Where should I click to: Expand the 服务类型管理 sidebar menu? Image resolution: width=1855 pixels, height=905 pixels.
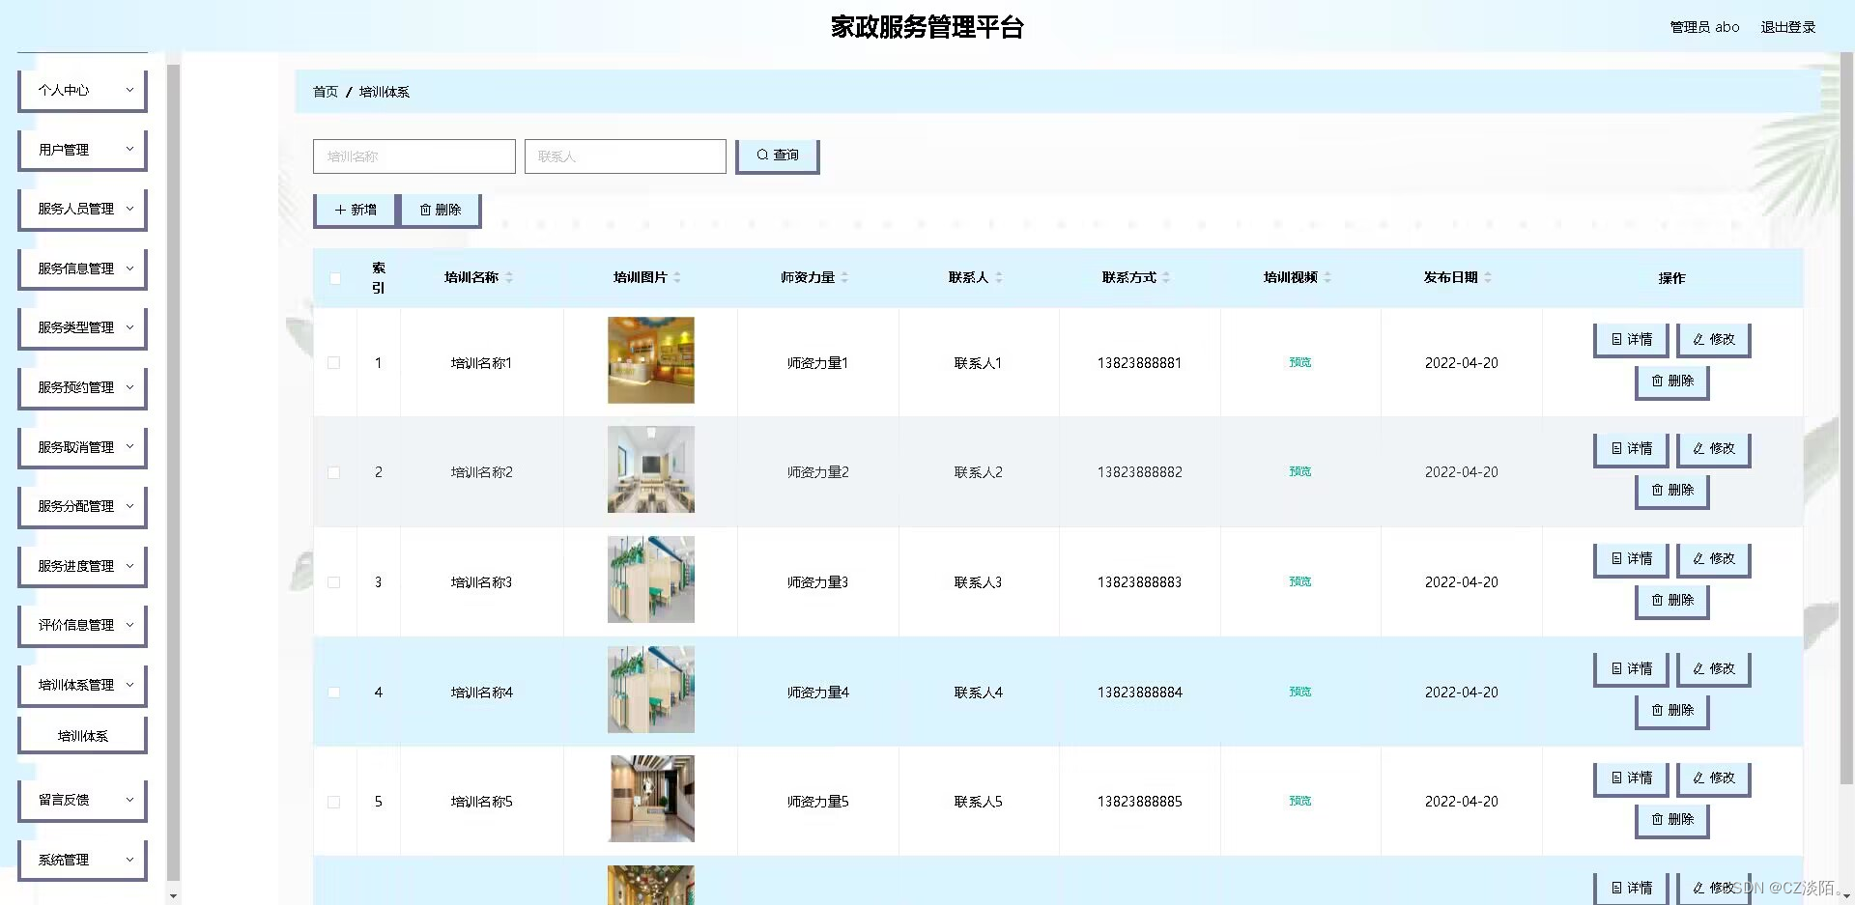pos(82,328)
